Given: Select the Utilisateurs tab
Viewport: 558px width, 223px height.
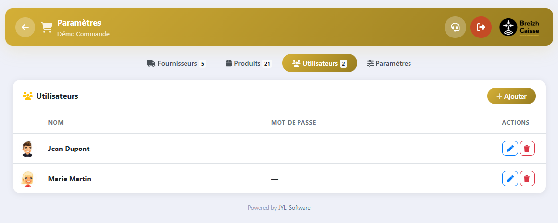Looking at the screenshot, I should tap(319, 63).
